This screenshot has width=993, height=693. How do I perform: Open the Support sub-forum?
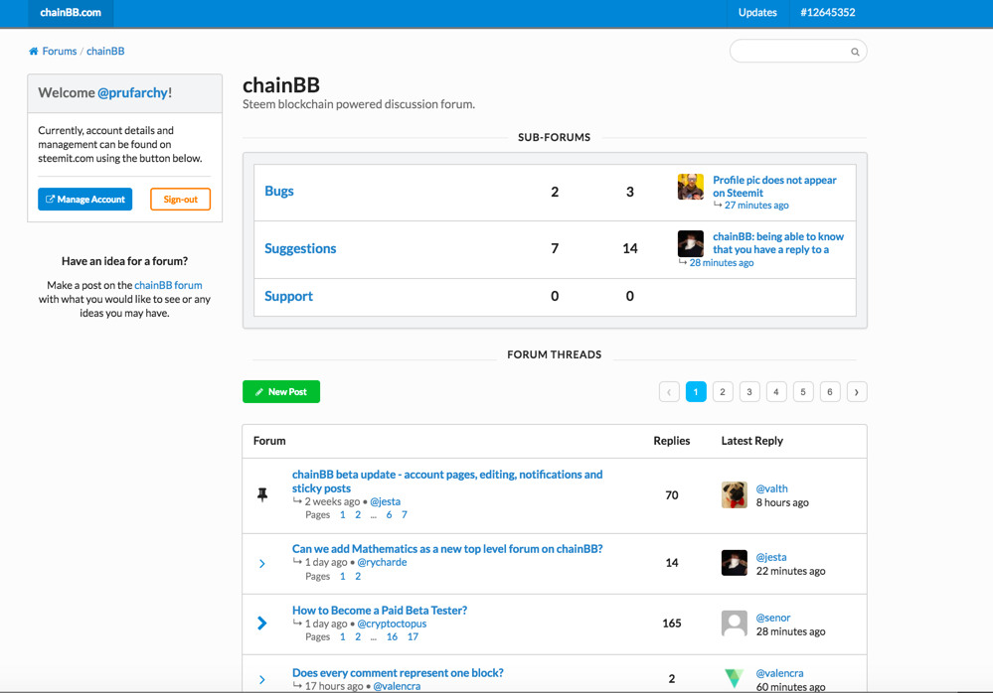click(289, 296)
